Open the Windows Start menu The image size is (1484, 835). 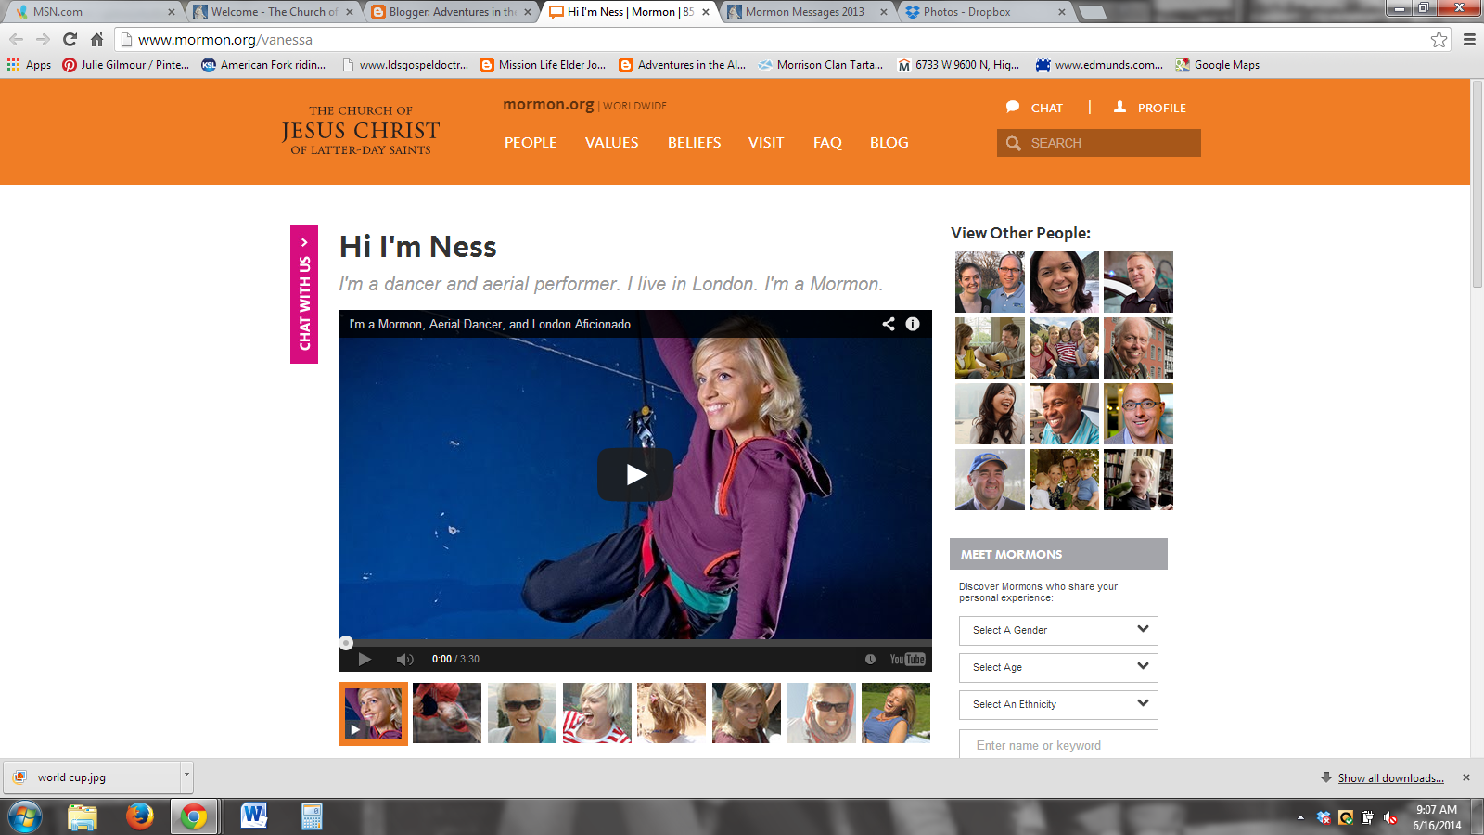(24, 817)
